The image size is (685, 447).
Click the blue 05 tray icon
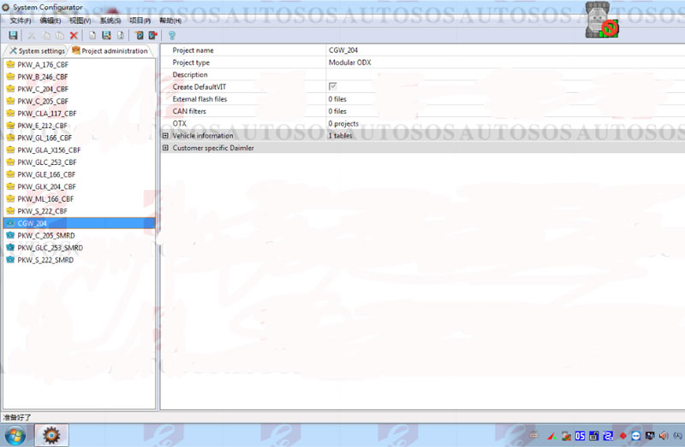pos(580,436)
